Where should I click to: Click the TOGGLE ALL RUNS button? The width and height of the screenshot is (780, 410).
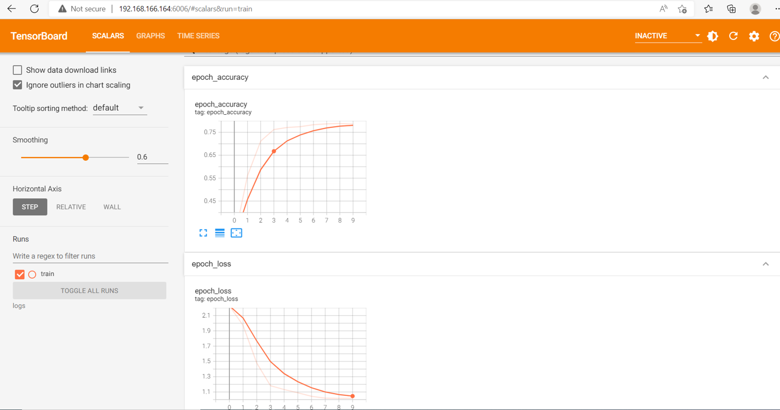coord(89,290)
